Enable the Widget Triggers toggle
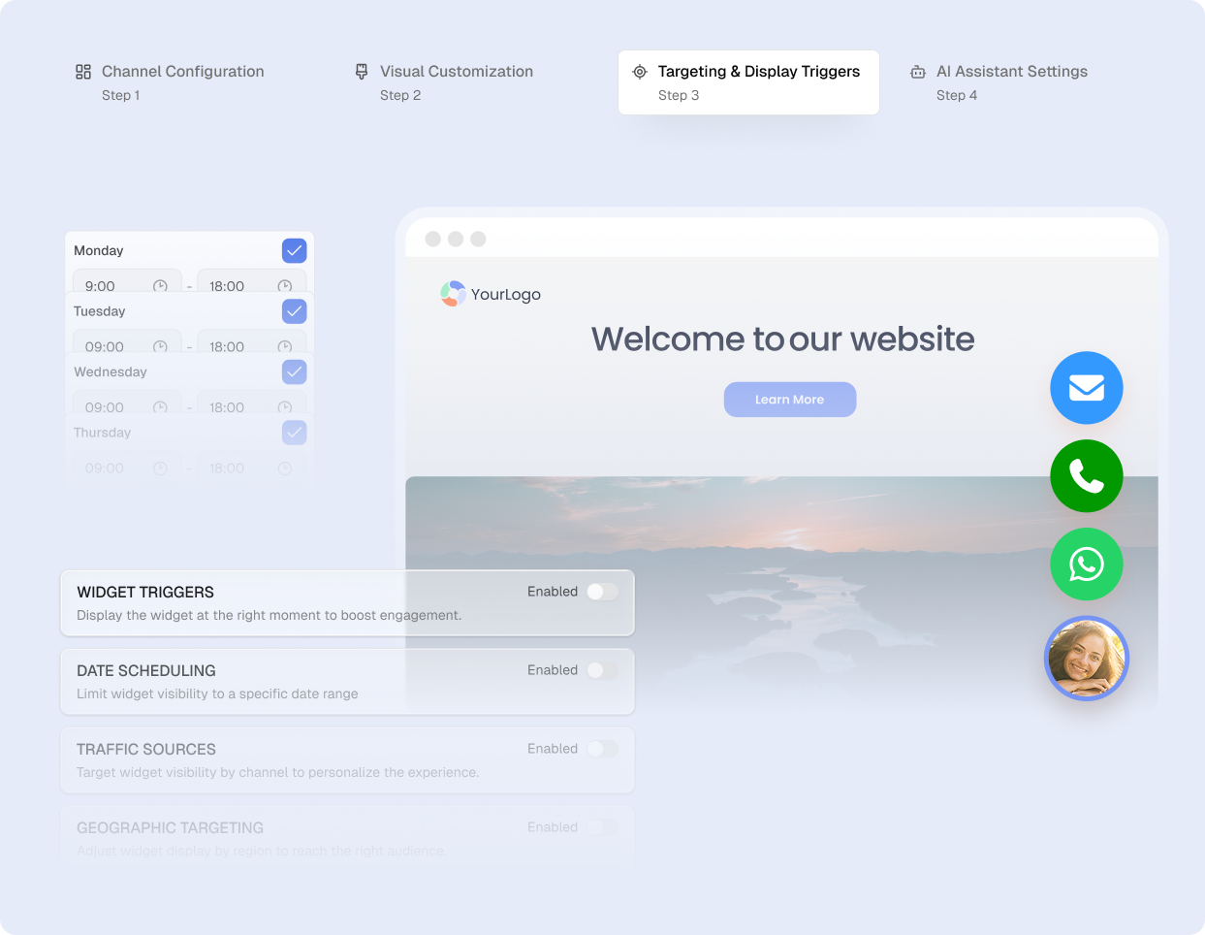Image resolution: width=1205 pixels, height=935 pixels. point(601,592)
